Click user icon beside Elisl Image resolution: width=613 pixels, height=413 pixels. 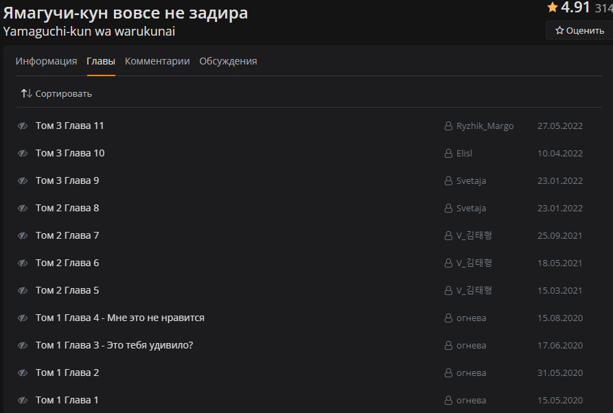[448, 154]
